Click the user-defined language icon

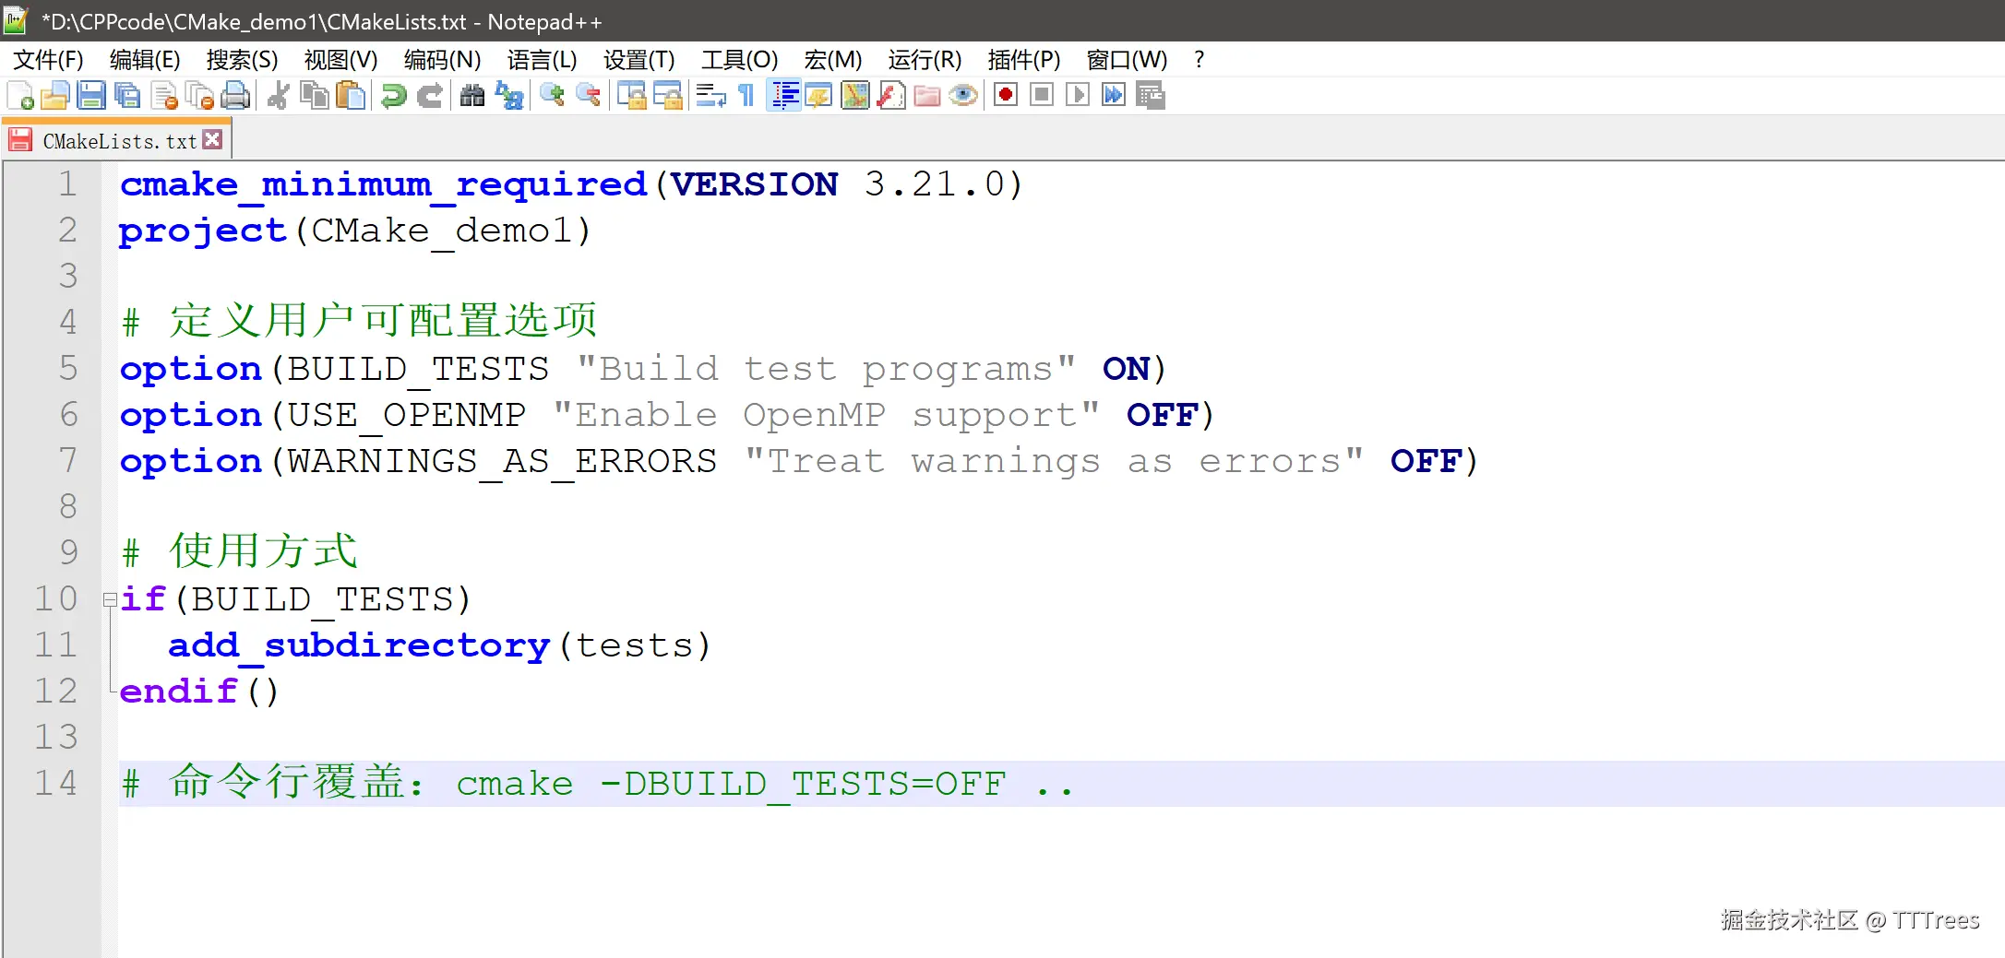pos(818,95)
